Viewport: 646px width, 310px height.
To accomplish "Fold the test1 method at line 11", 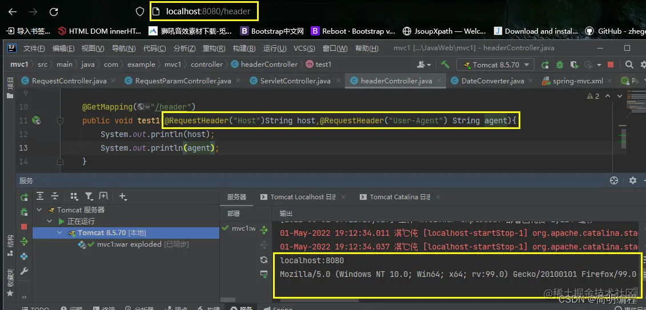I will [x=60, y=120].
